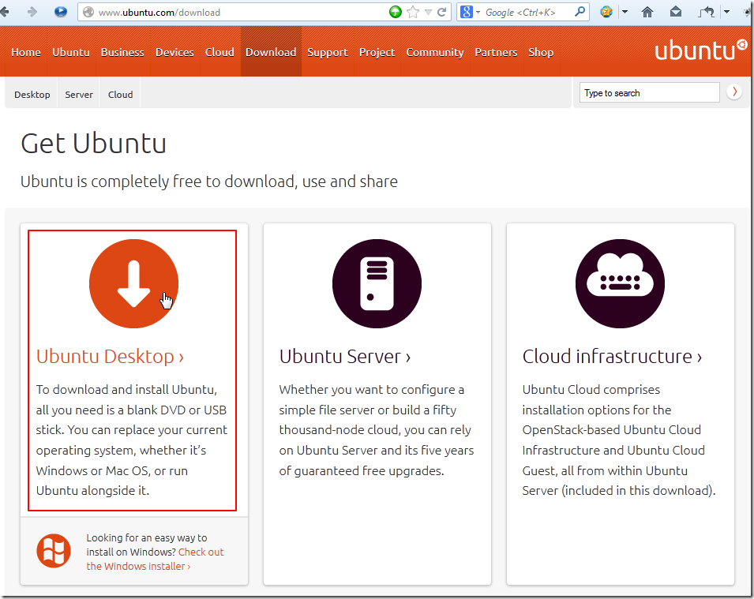Click the site identity globe icon
The height and width of the screenshot is (599, 754).
pos(88,12)
